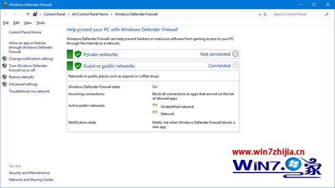Expand the breadcrumb arrow before Control Panel
This screenshot has height=188, width=335.
(x=40, y=14)
